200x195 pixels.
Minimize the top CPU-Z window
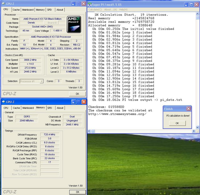73,4
